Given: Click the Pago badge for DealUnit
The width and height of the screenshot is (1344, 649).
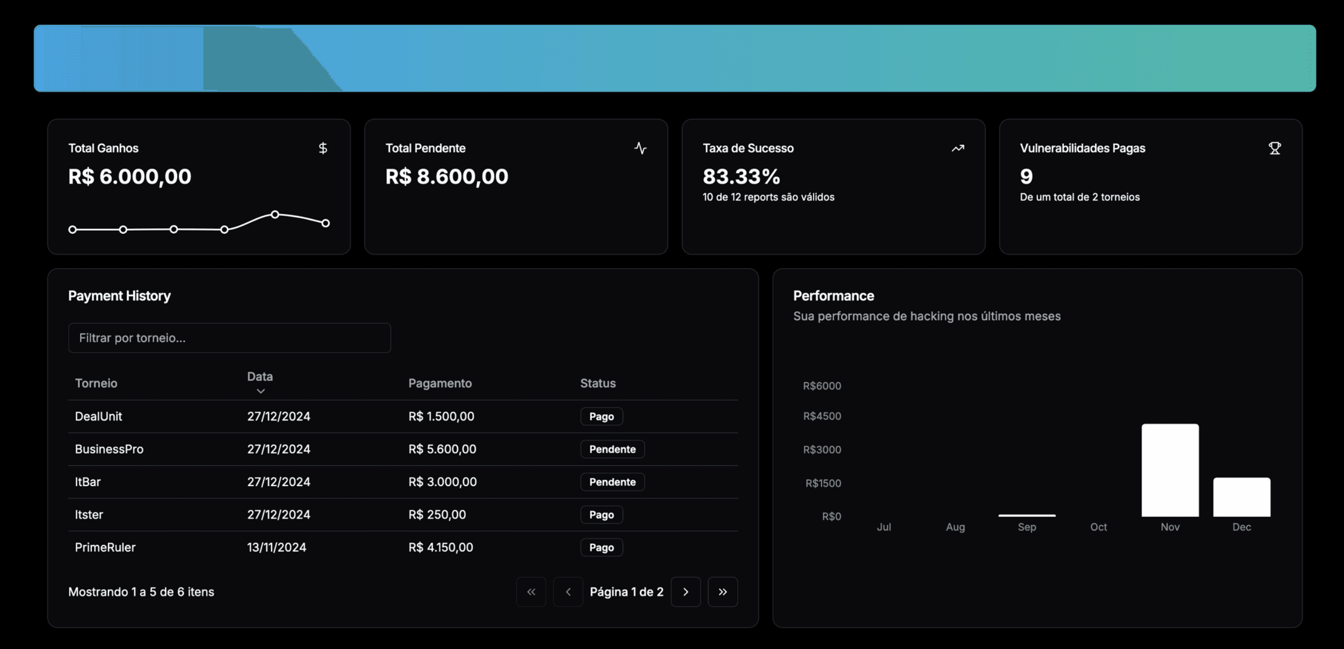Looking at the screenshot, I should pyautogui.click(x=601, y=416).
